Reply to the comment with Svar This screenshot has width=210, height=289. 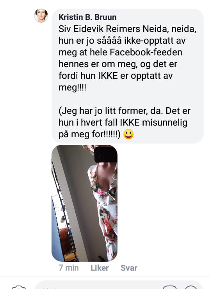coord(129,268)
